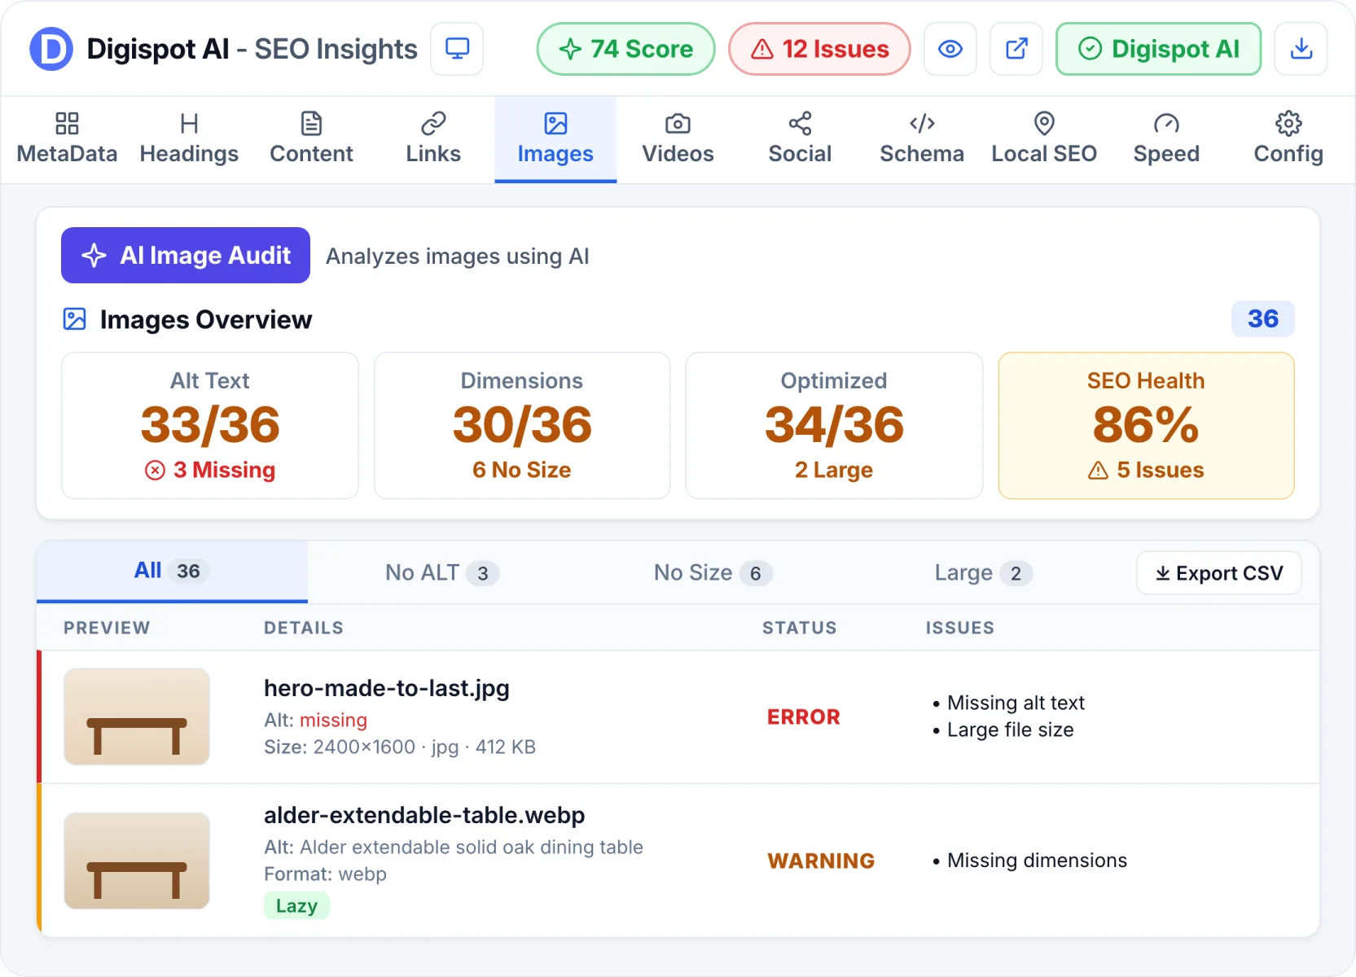Click the ERROR status label
Image resolution: width=1356 pixels, height=977 pixels.
803,717
